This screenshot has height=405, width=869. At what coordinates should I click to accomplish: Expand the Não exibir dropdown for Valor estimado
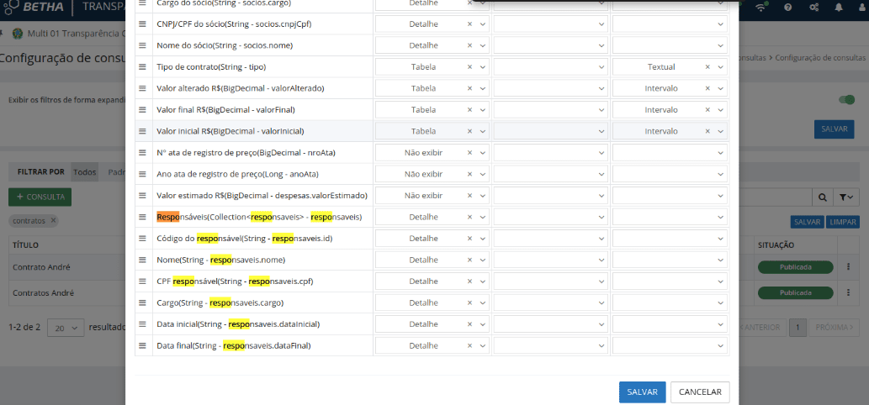click(483, 195)
